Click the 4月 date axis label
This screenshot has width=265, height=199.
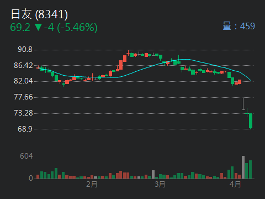[235, 184]
